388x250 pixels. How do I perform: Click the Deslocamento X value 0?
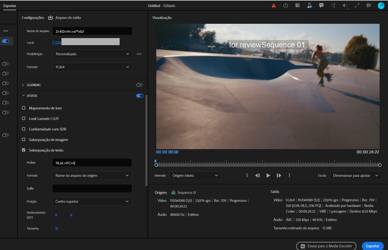pos(56,215)
